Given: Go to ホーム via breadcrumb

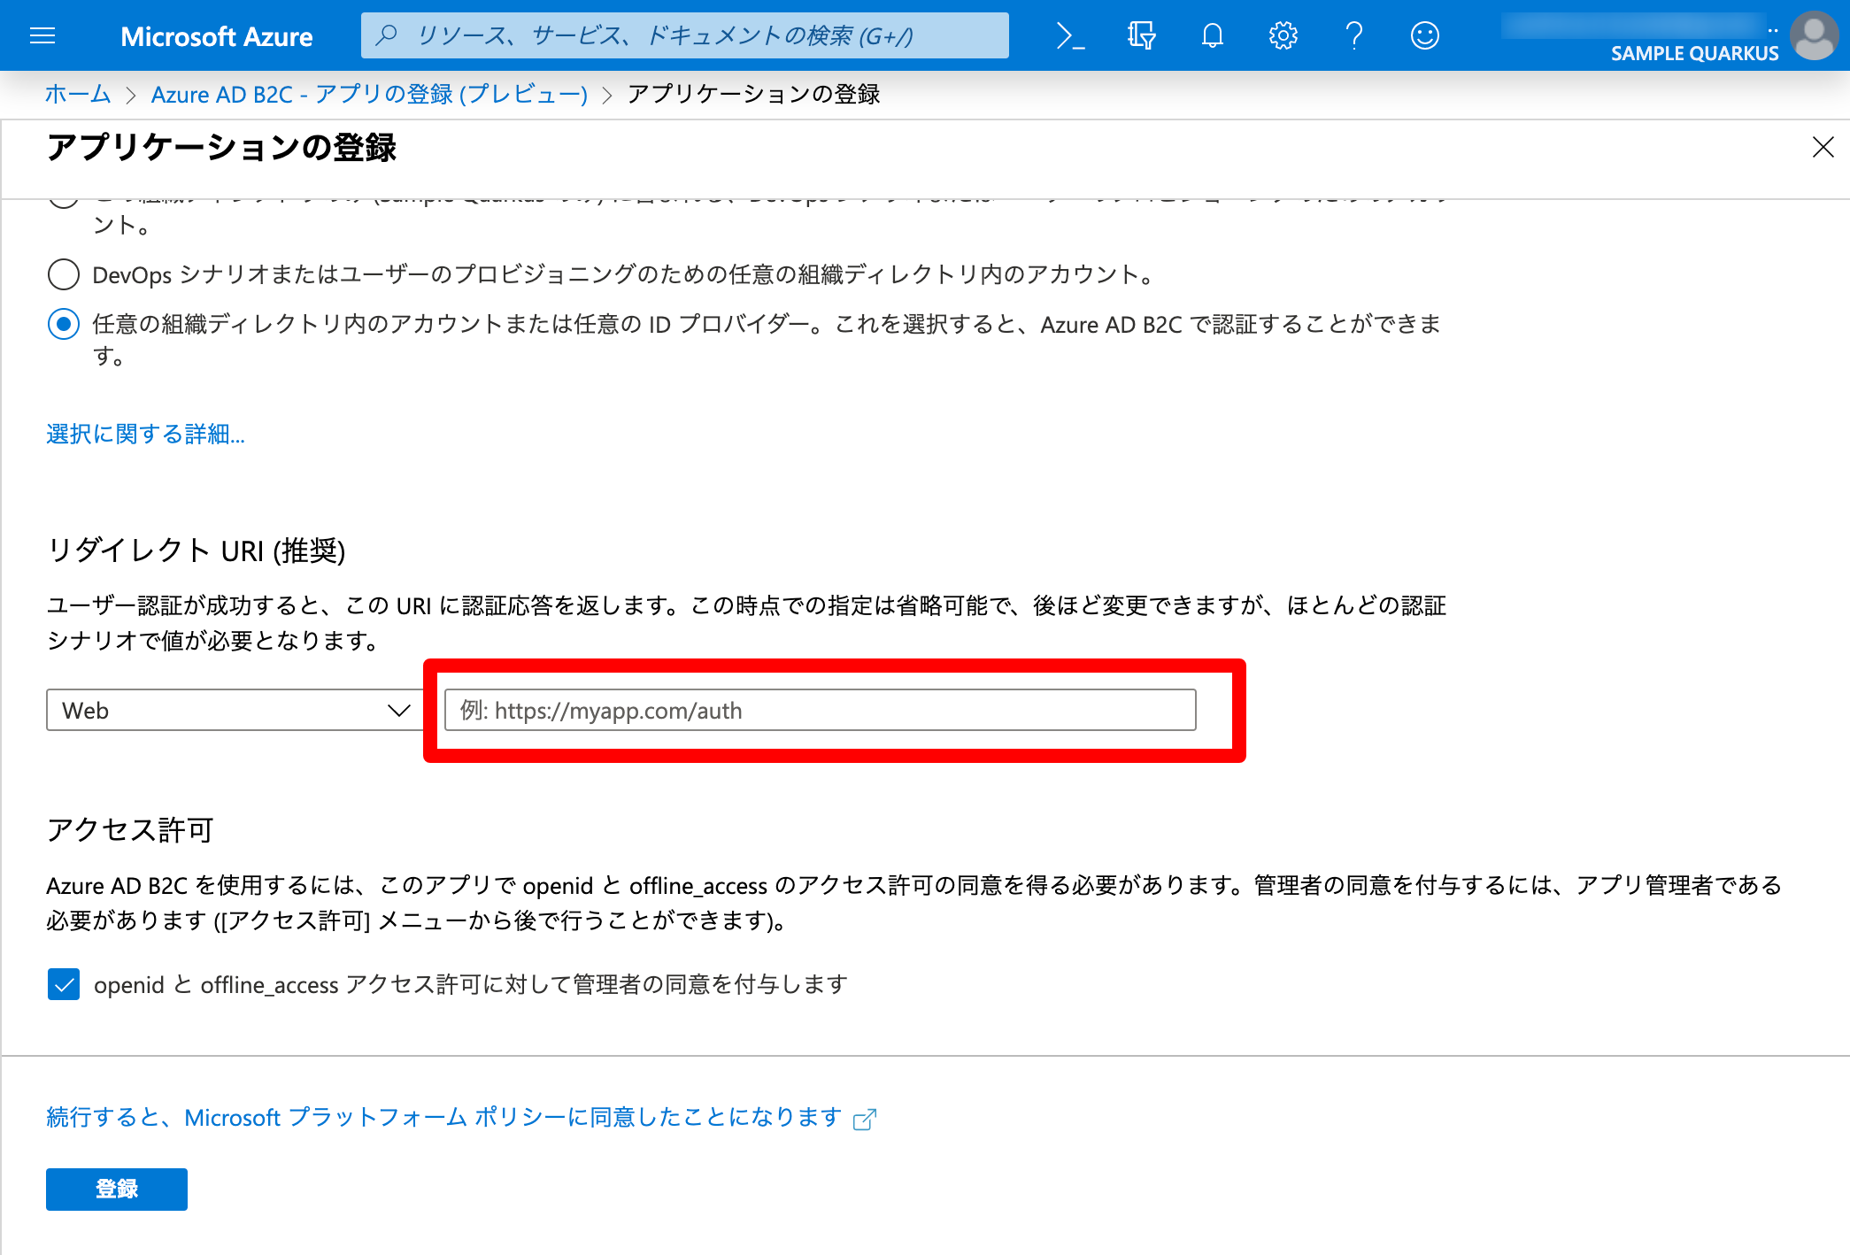Looking at the screenshot, I should [x=76, y=94].
